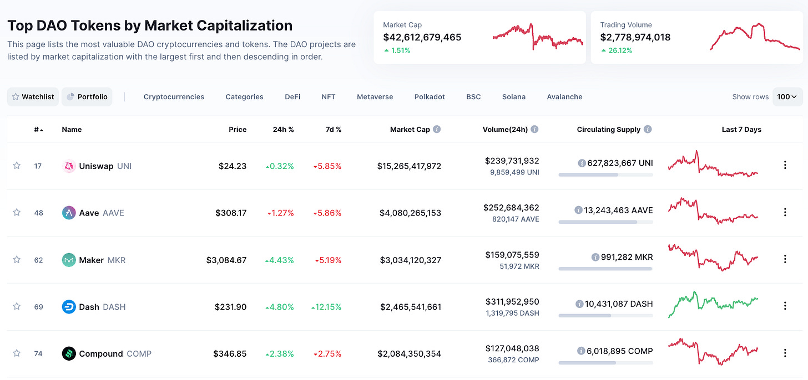
Task: Star the Compound COMP row
Action: pyautogui.click(x=17, y=353)
